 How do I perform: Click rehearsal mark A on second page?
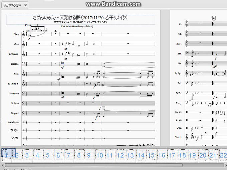214,18
